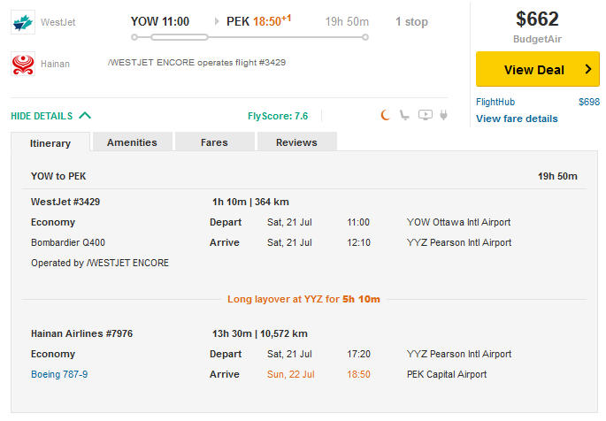Image resolution: width=606 pixels, height=421 pixels.
Task: Click the in-flight entertainment screen icon
Action: (425, 115)
